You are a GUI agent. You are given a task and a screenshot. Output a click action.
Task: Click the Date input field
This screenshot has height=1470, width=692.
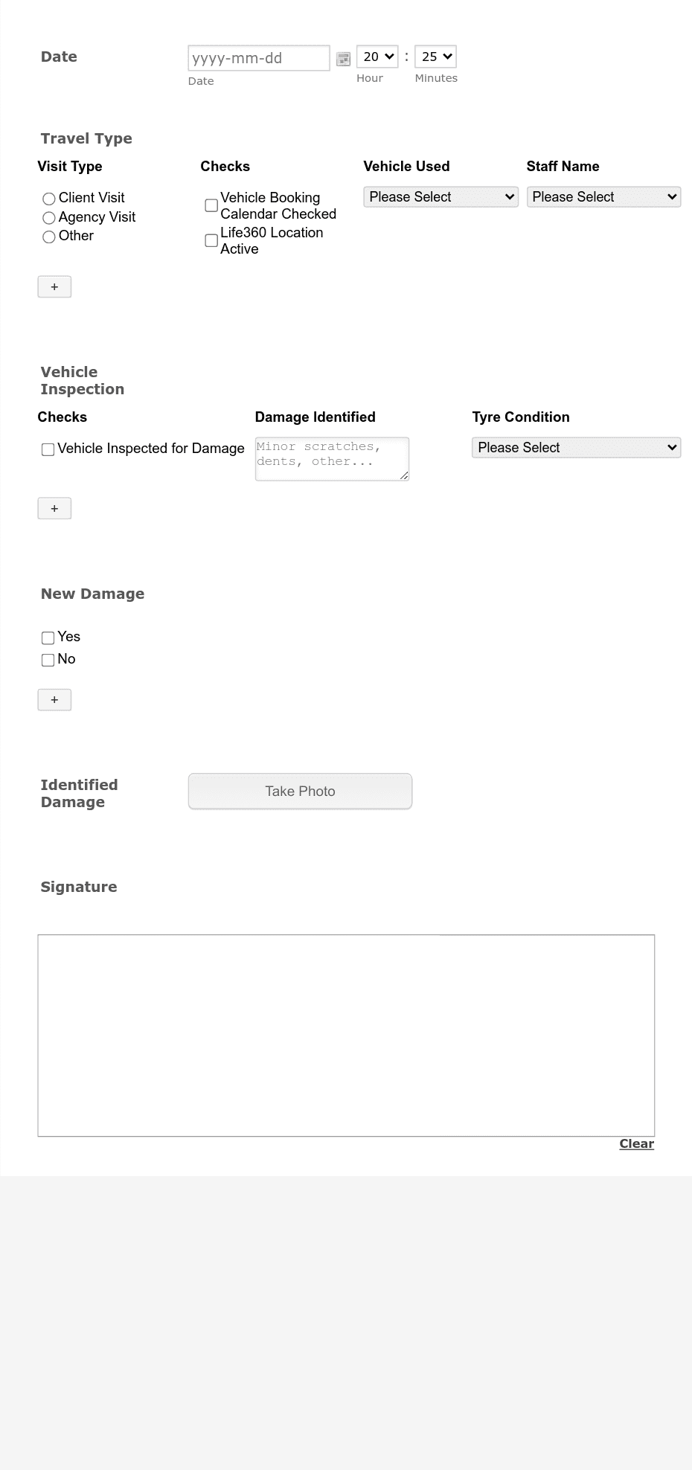click(259, 58)
